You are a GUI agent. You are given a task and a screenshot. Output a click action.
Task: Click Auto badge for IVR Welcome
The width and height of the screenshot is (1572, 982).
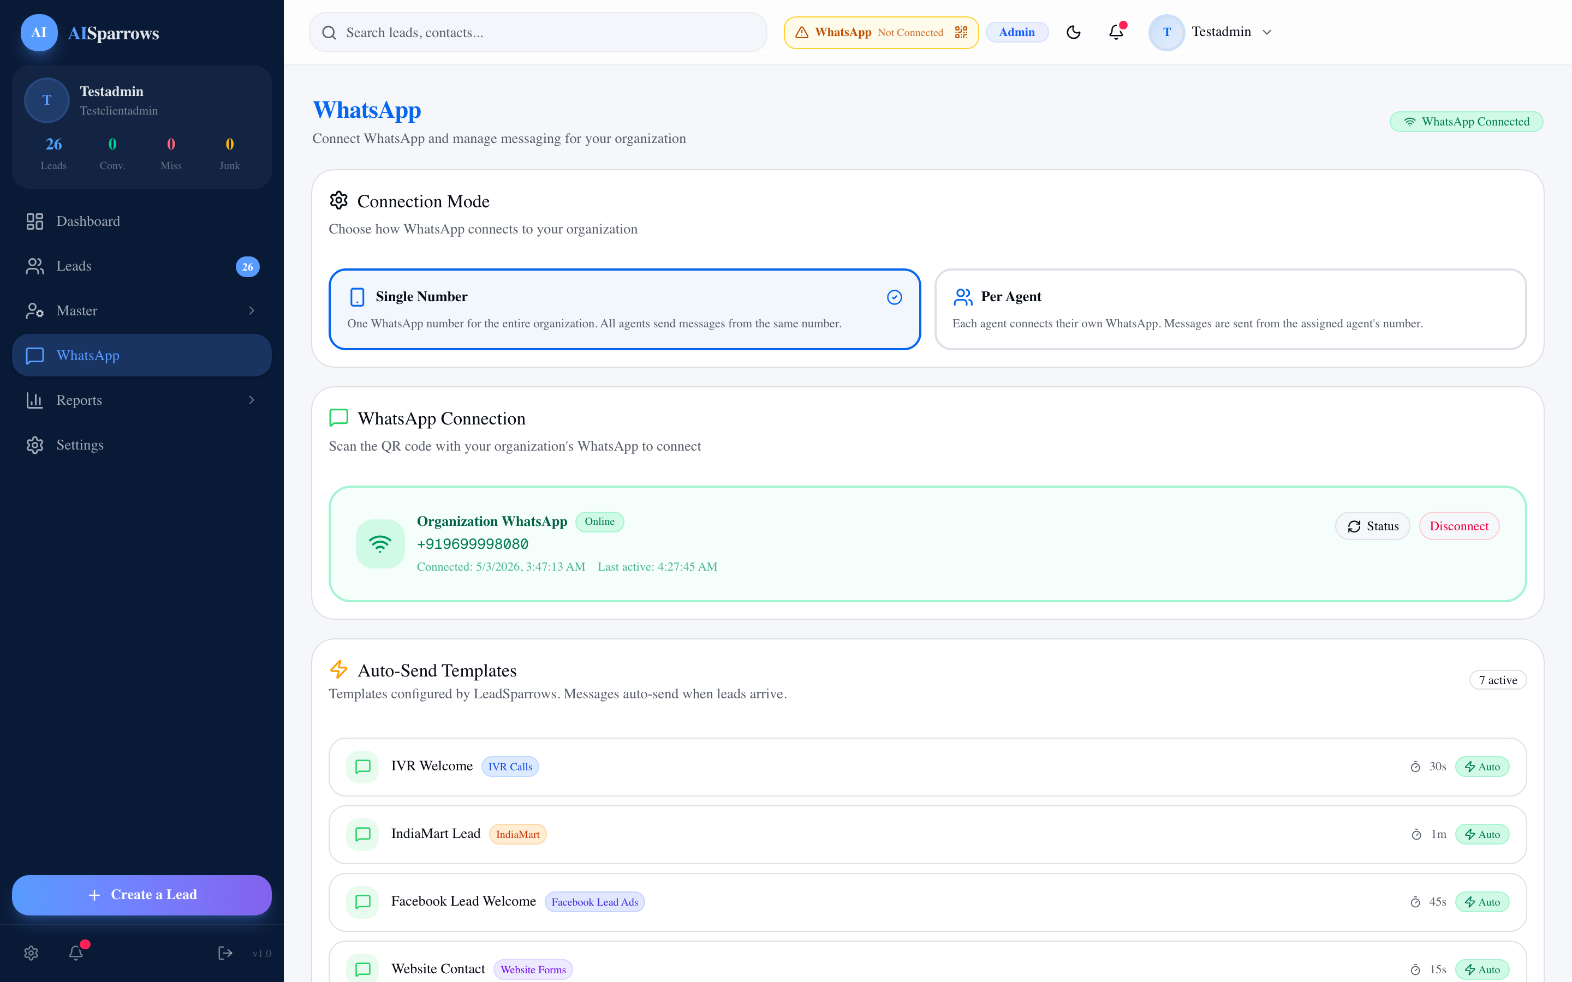1482,767
